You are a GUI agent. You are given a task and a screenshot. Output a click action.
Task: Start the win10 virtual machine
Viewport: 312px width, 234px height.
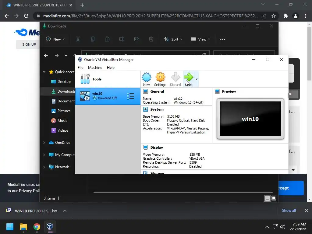click(x=189, y=79)
